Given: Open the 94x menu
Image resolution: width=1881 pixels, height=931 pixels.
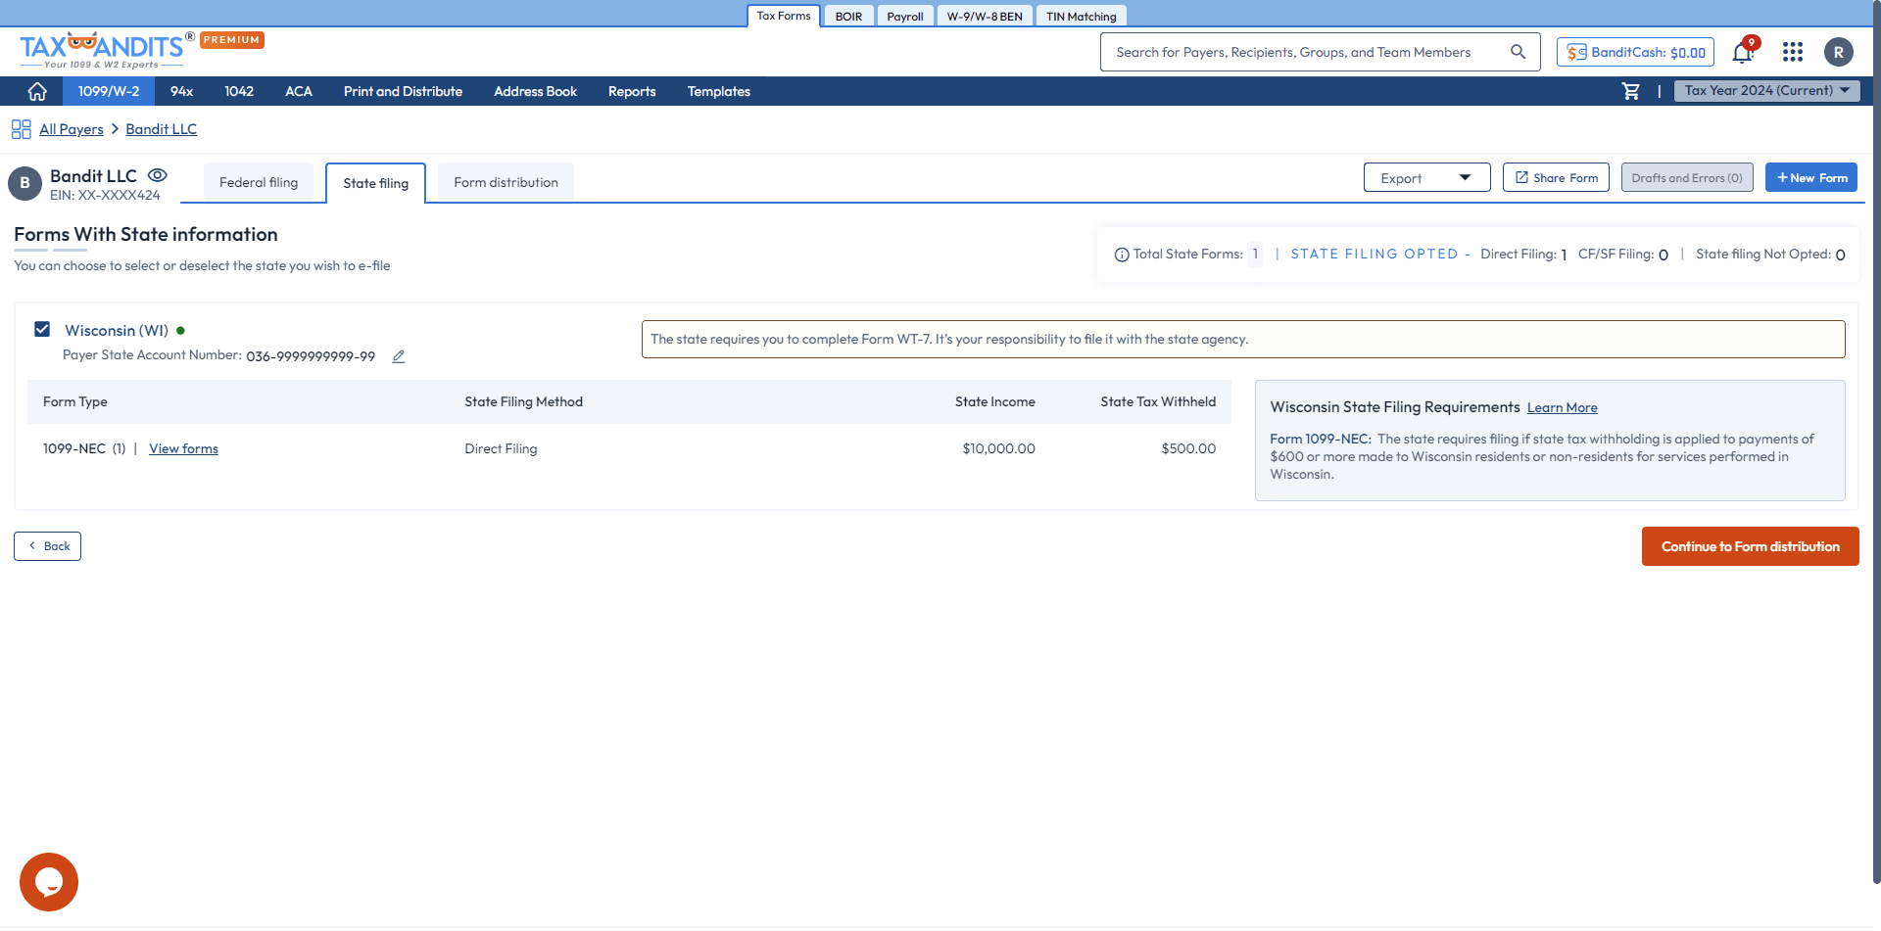Looking at the screenshot, I should (x=181, y=91).
